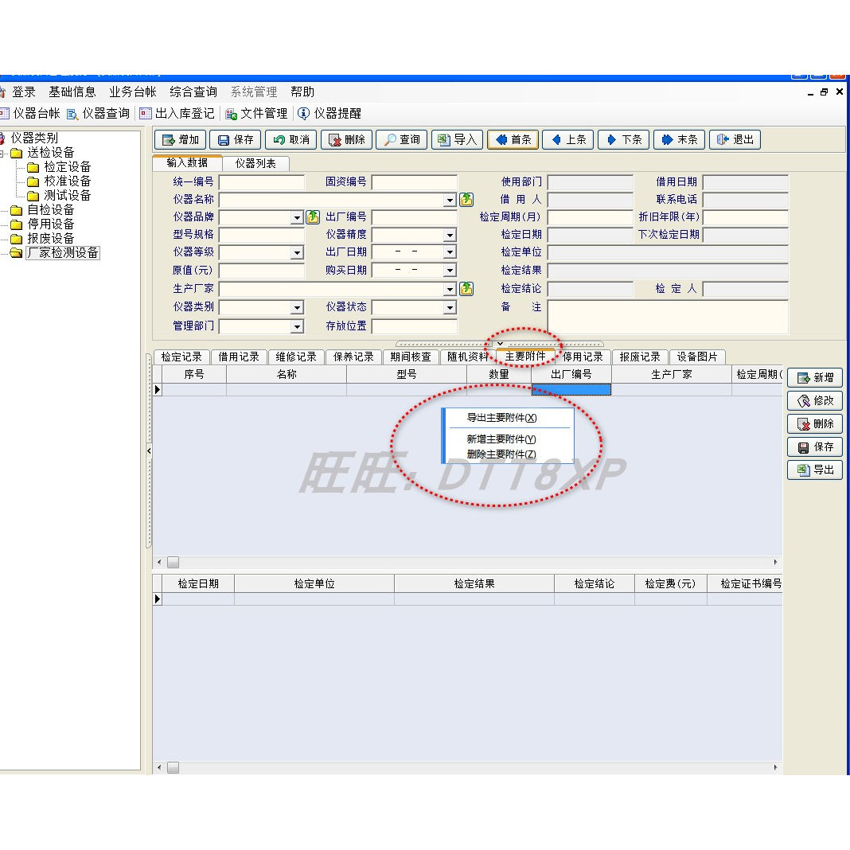Open the 仪器名称 dropdown

(x=450, y=201)
